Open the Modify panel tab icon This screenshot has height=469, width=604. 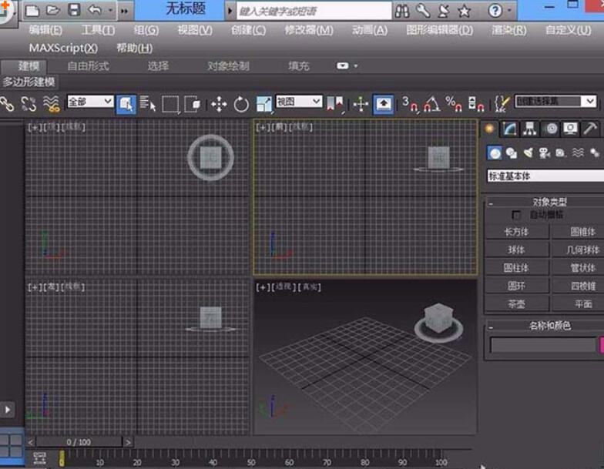[x=510, y=129]
